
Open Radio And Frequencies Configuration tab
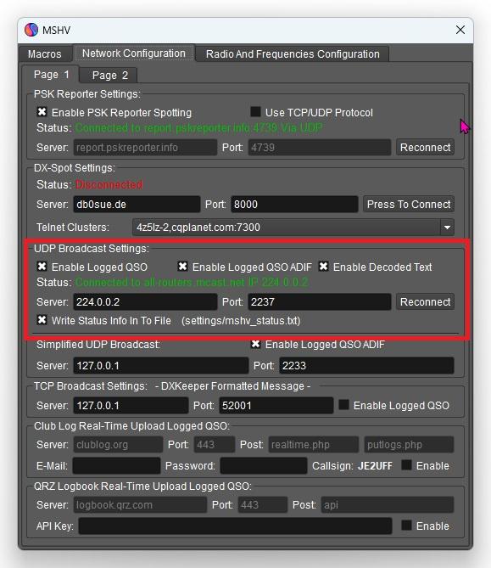(293, 54)
